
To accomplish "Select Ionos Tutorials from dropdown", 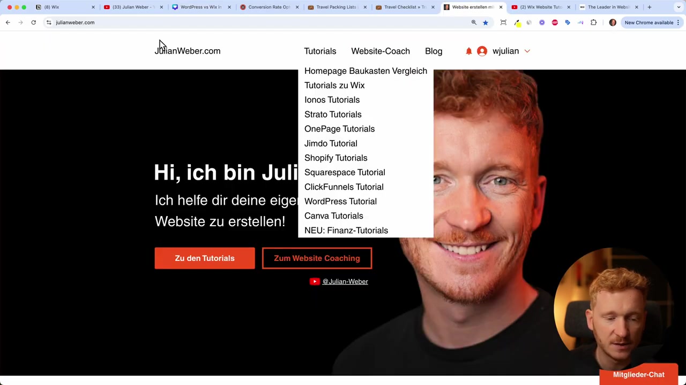I will [332, 99].
